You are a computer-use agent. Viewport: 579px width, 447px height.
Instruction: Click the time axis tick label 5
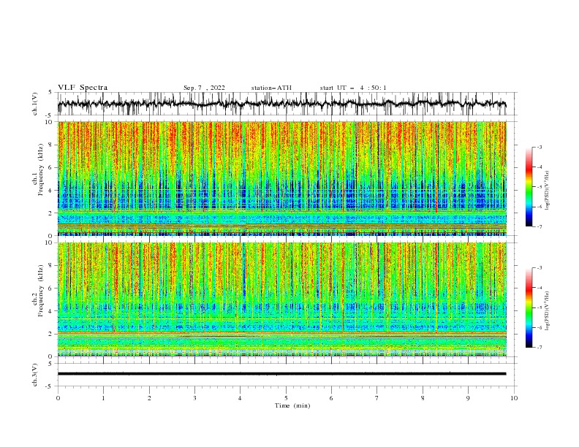pyautogui.click(x=286, y=398)
